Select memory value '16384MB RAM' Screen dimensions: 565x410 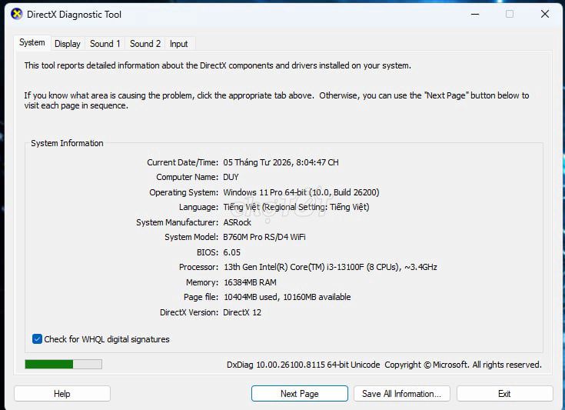tap(250, 282)
